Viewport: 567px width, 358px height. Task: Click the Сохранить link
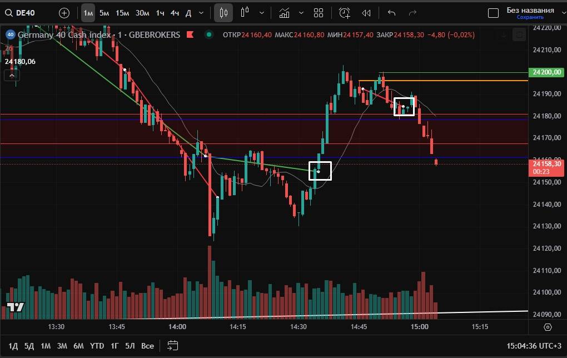pos(530,17)
